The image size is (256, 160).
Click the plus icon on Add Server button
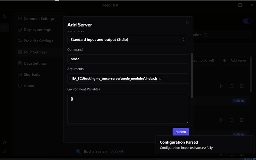(224, 61)
